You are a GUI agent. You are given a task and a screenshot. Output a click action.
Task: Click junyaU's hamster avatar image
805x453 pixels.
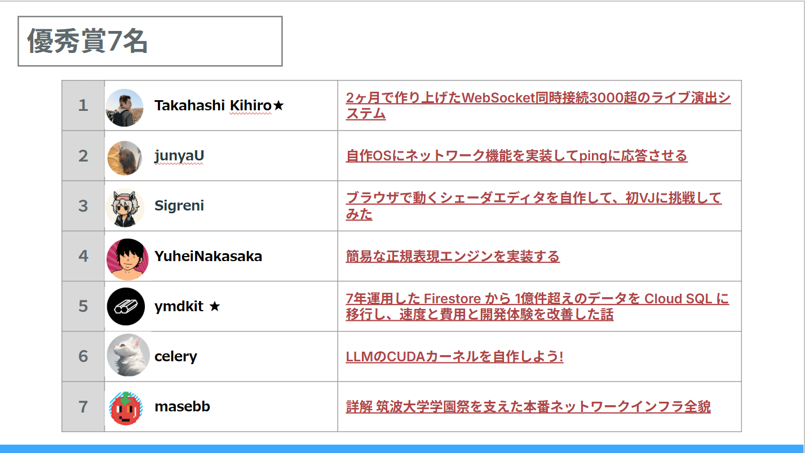click(x=125, y=156)
